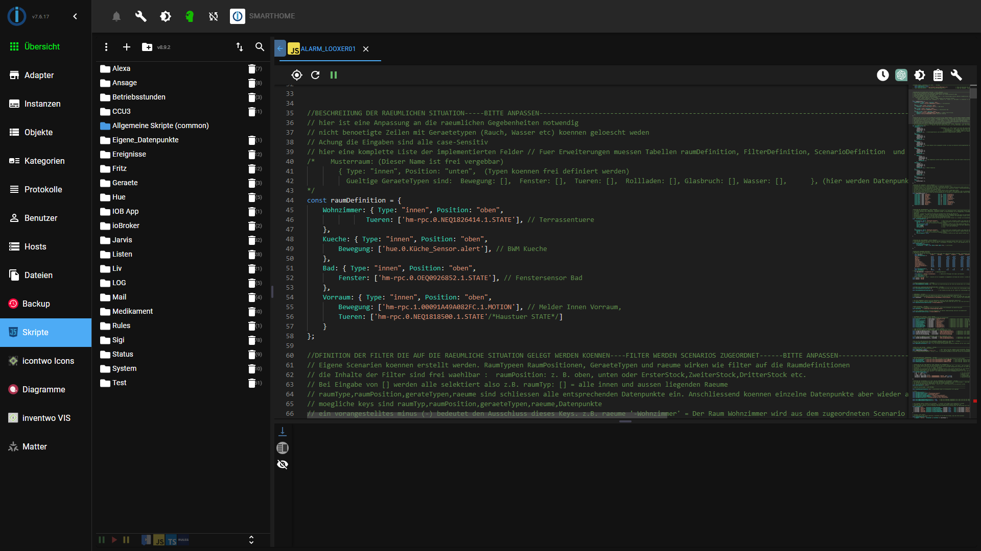The image size is (981, 551).
Task: Toggle JS script type filter
Action: pos(159,540)
